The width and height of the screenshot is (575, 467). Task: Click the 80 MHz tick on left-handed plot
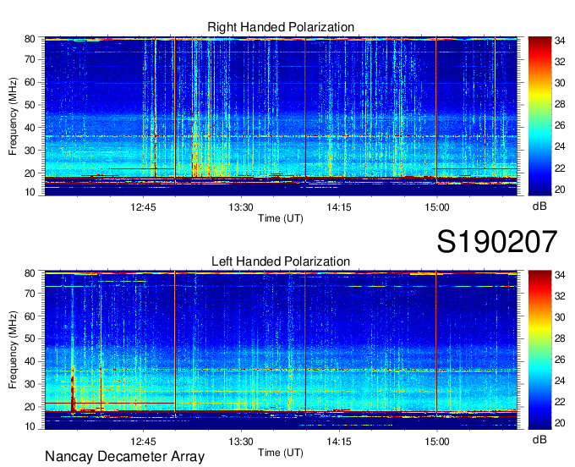pyautogui.click(x=30, y=273)
